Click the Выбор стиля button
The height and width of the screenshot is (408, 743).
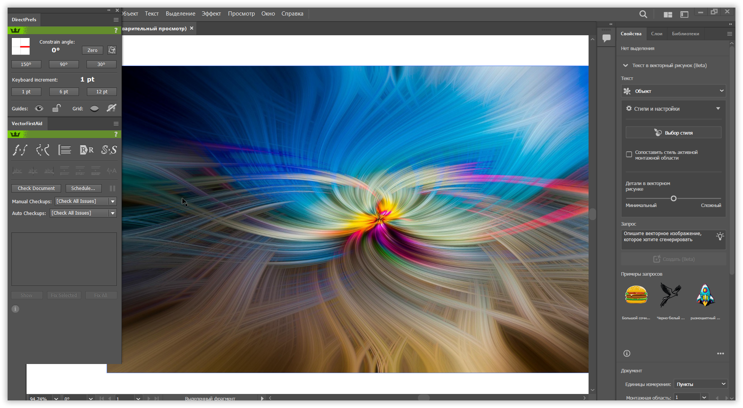tap(673, 133)
